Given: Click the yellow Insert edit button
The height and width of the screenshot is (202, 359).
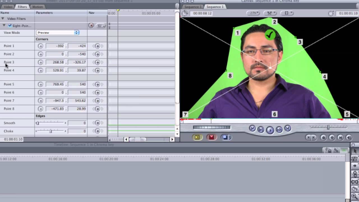Looking at the screenshot, I should pos(197,137).
